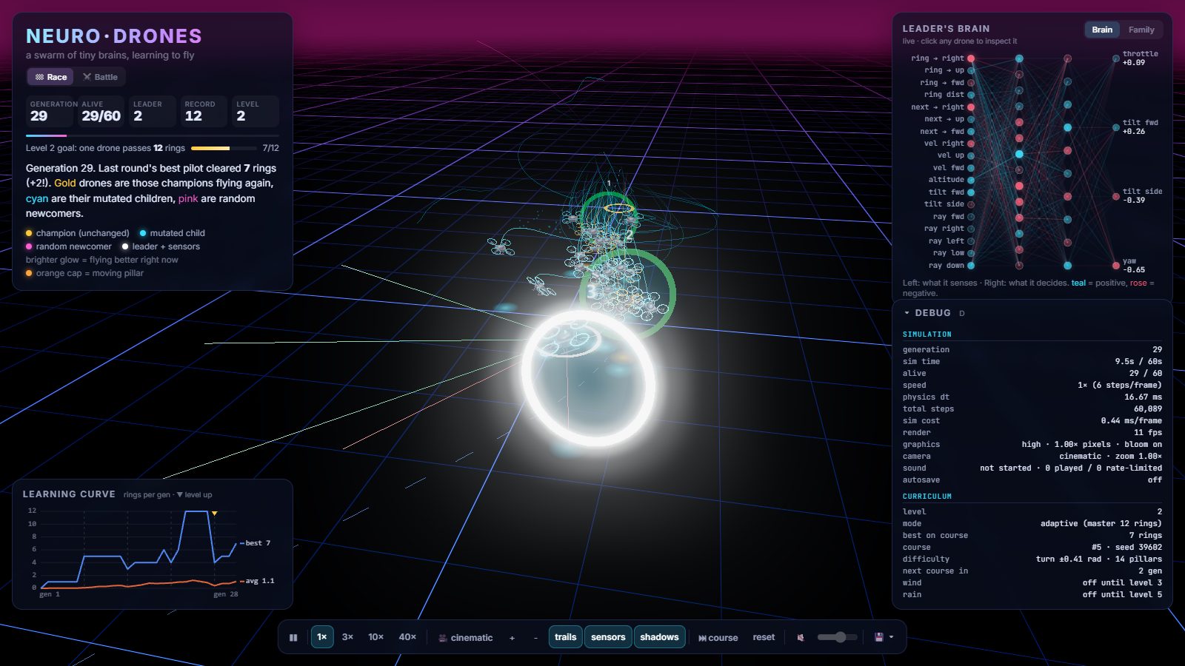Image resolution: width=1185 pixels, height=666 pixels.
Task: Zoom camera in with plus button
Action: [x=512, y=638]
